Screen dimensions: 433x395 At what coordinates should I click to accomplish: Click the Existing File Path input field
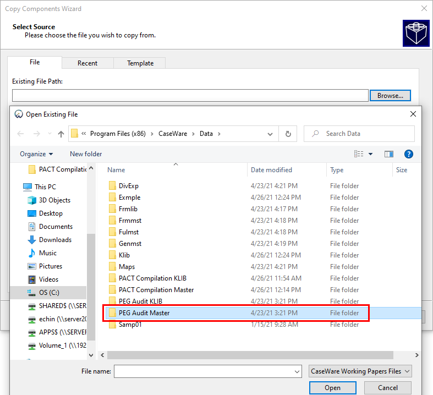[190, 96]
